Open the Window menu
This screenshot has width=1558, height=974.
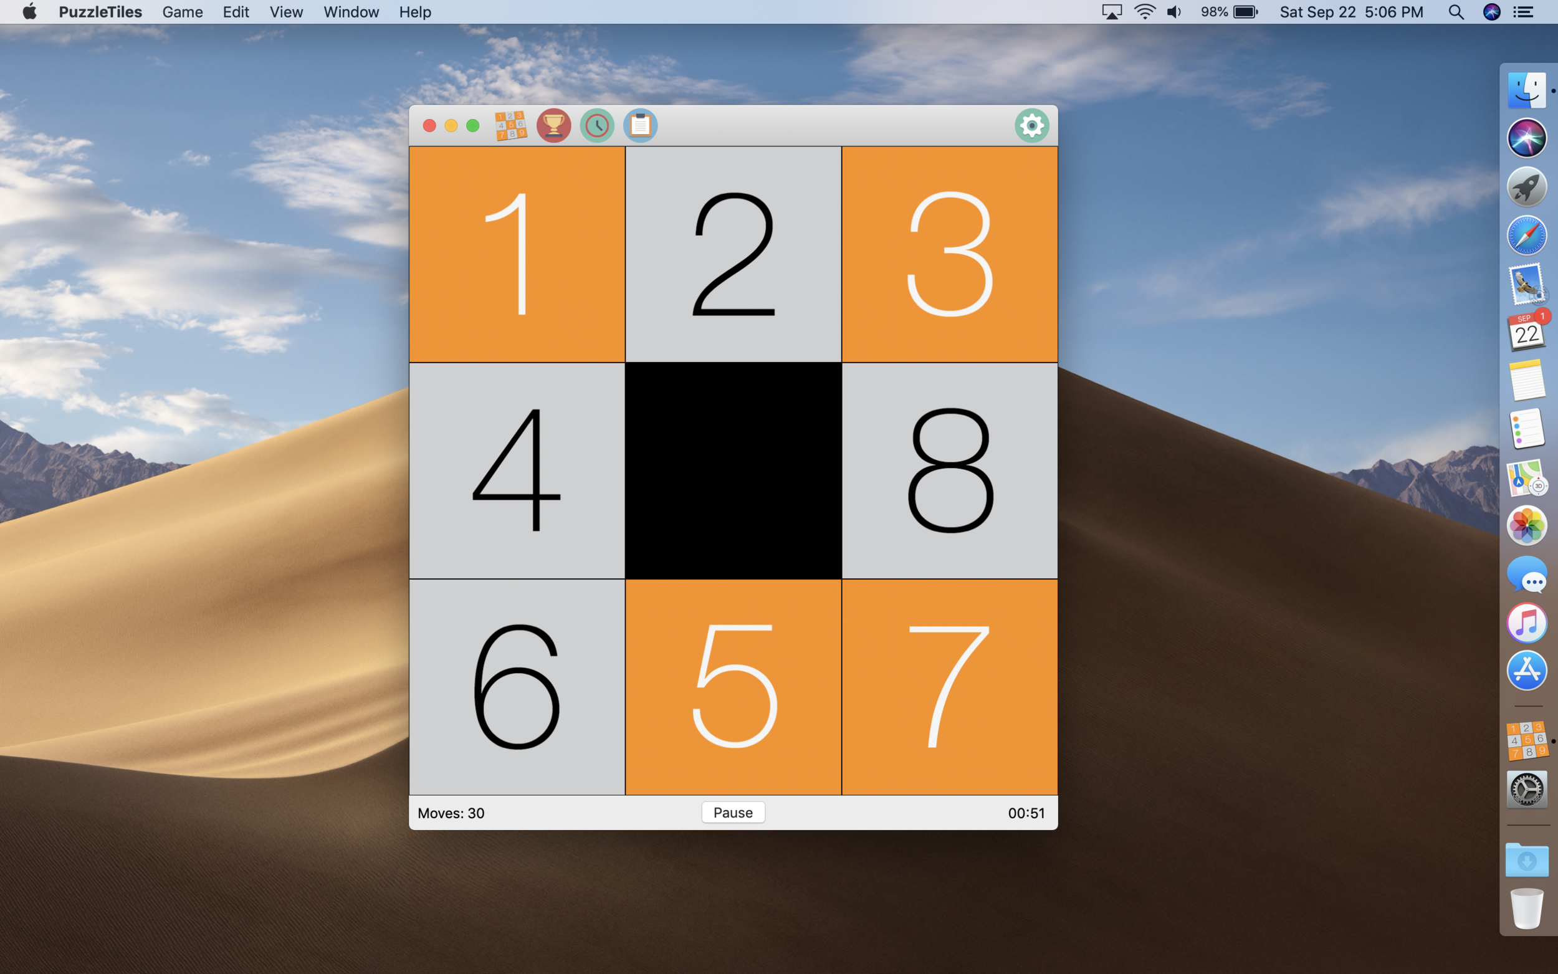pos(351,12)
